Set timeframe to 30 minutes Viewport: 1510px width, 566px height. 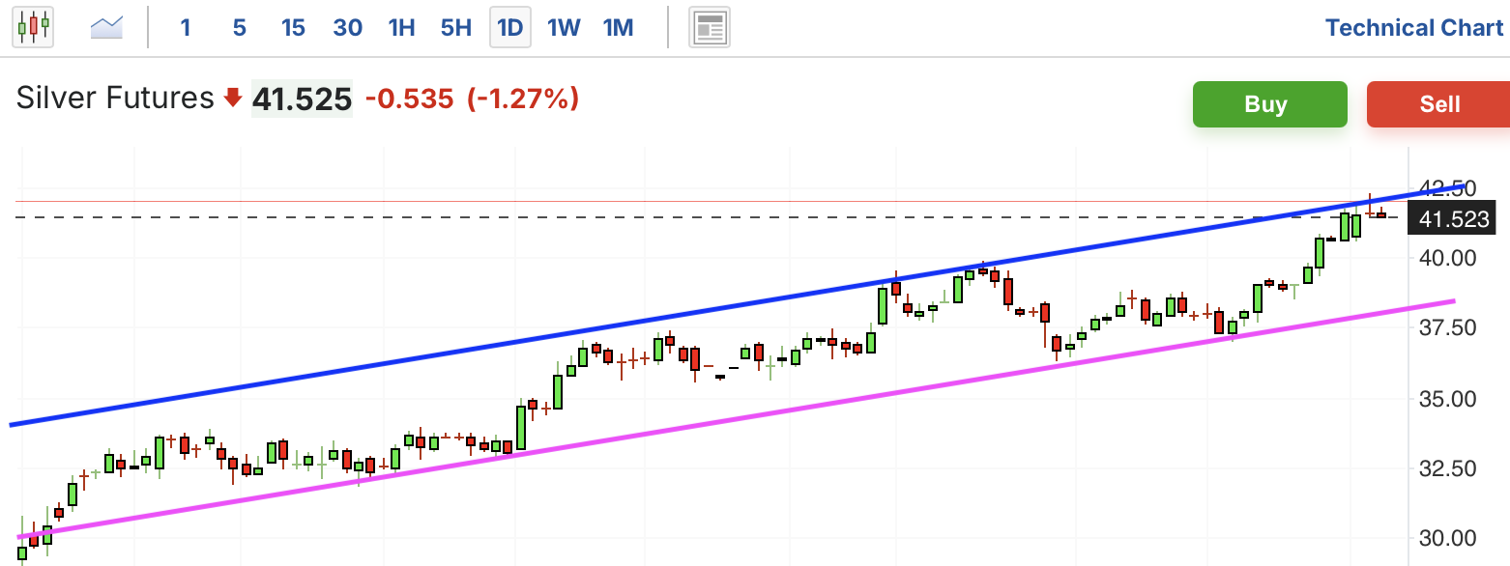(347, 28)
